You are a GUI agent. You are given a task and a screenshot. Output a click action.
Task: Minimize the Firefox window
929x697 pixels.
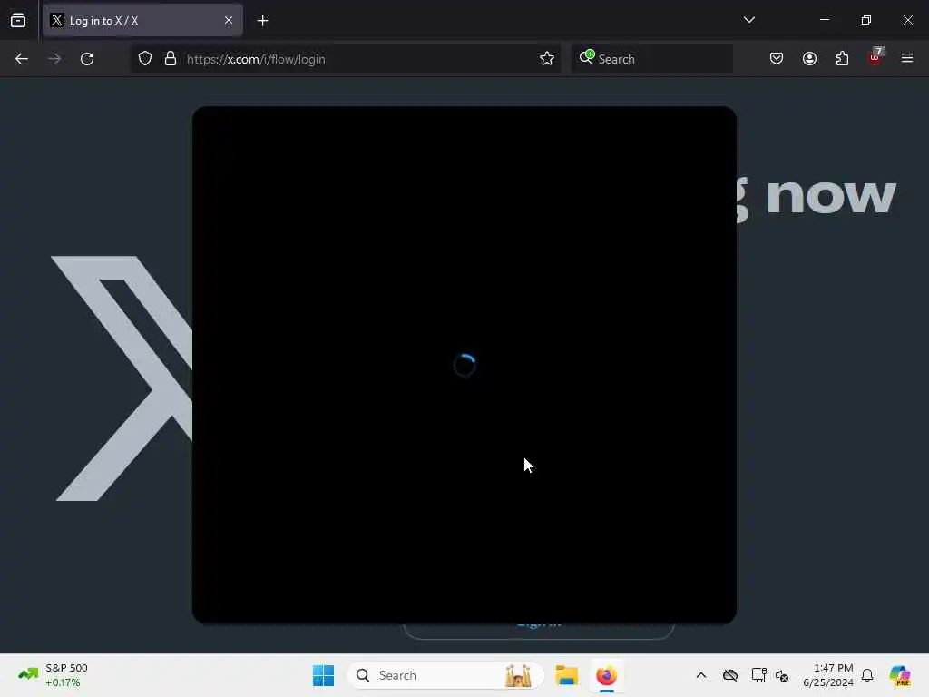tap(825, 20)
